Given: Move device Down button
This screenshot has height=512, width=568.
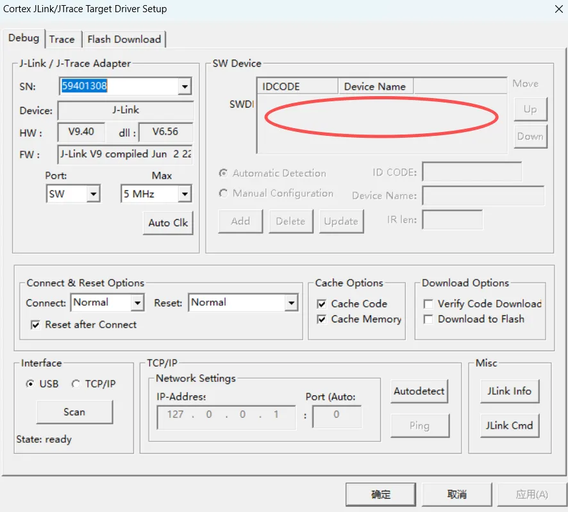Looking at the screenshot, I should [x=530, y=136].
